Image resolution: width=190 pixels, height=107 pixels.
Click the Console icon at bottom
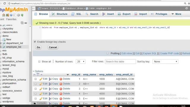coord(35,103)
